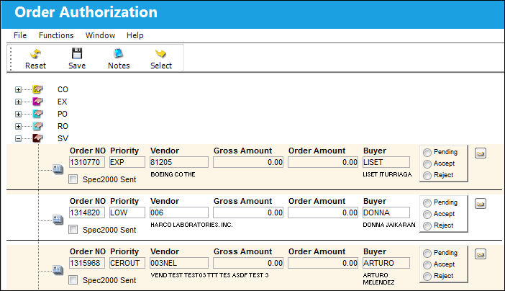Click the Vendor field 81205

(179, 162)
